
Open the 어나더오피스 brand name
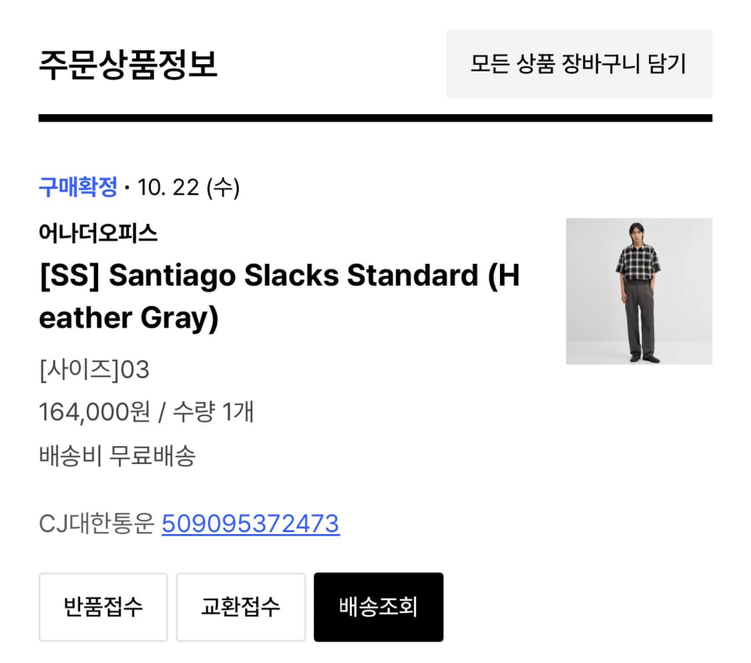point(98,233)
